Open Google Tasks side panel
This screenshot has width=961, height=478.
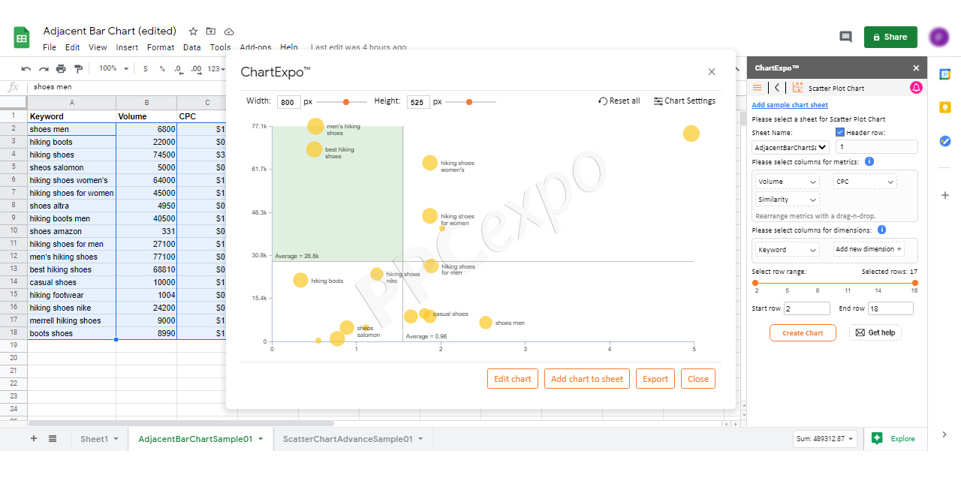(x=945, y=141)
